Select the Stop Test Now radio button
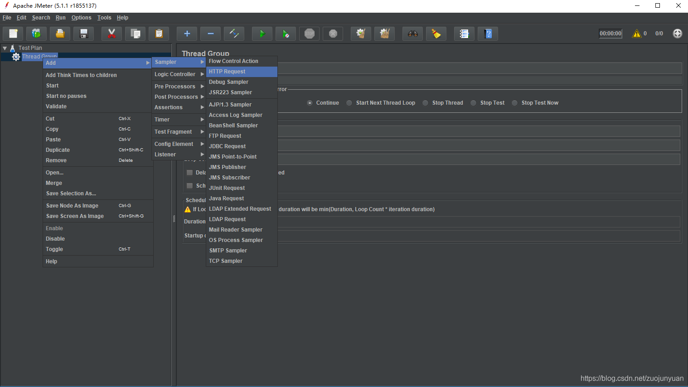Image resolution: width=688 pixels, height=387 pixels. click(514, 103)
